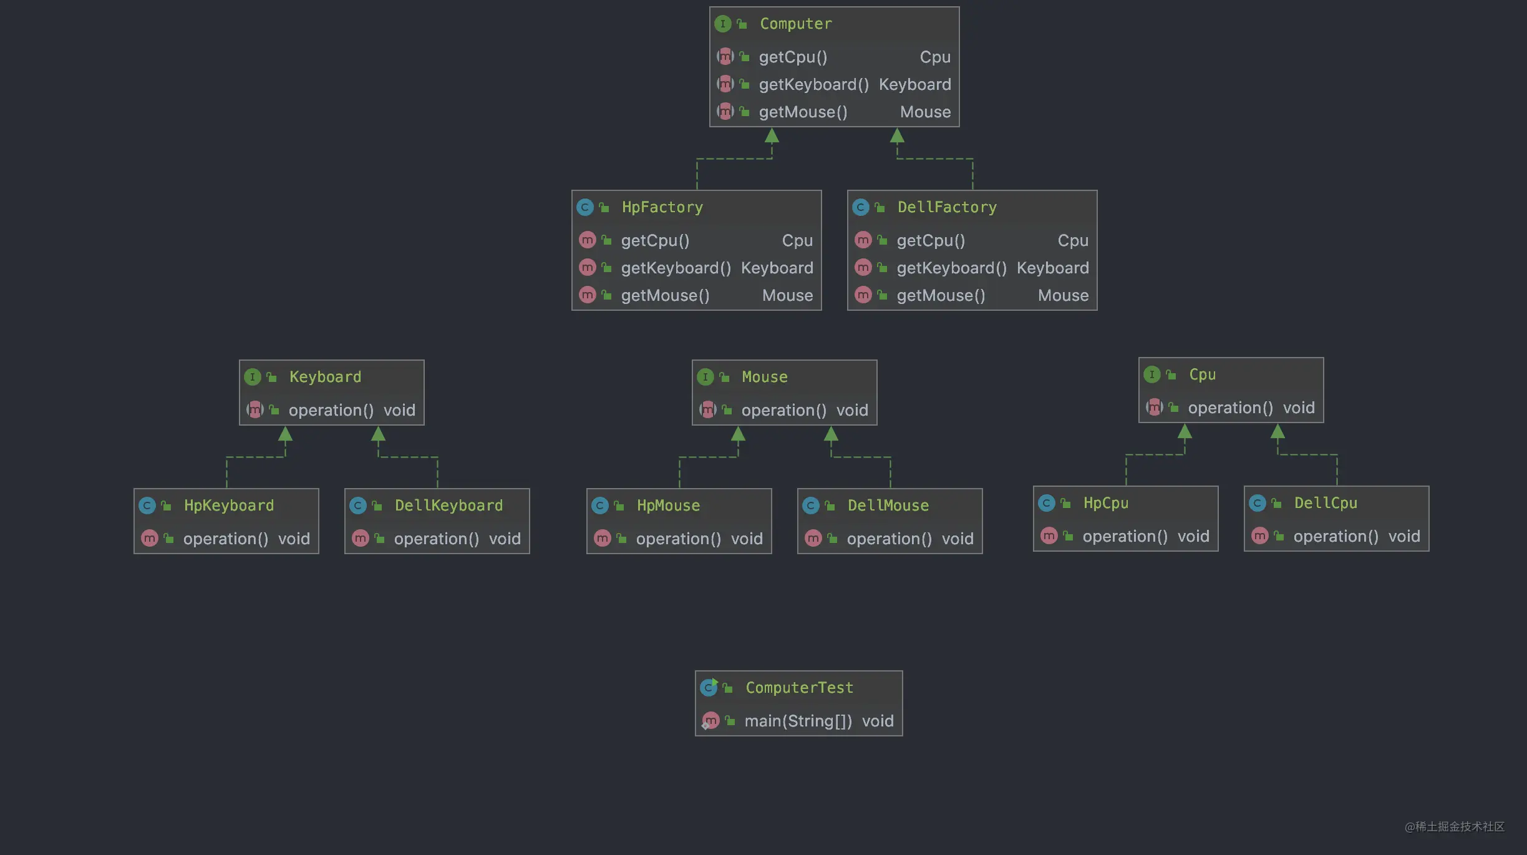
Task: Click getCpu() method text in Computer
Action: (x=793, y=57)
